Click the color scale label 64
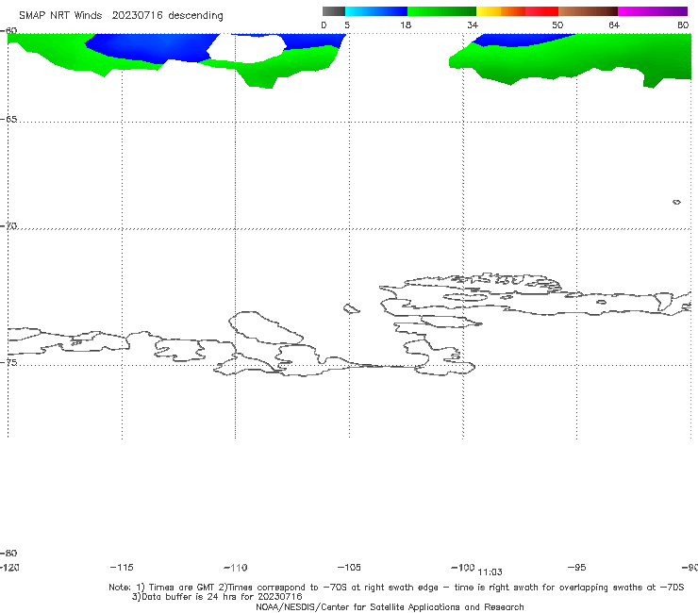Screen dimensions: 698x613 [614, 25]
